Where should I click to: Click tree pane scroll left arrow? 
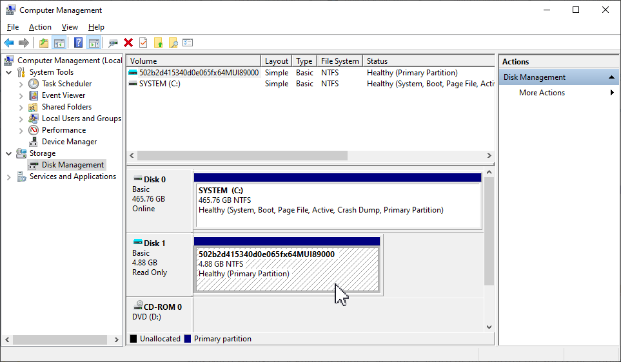click(7, 339)
